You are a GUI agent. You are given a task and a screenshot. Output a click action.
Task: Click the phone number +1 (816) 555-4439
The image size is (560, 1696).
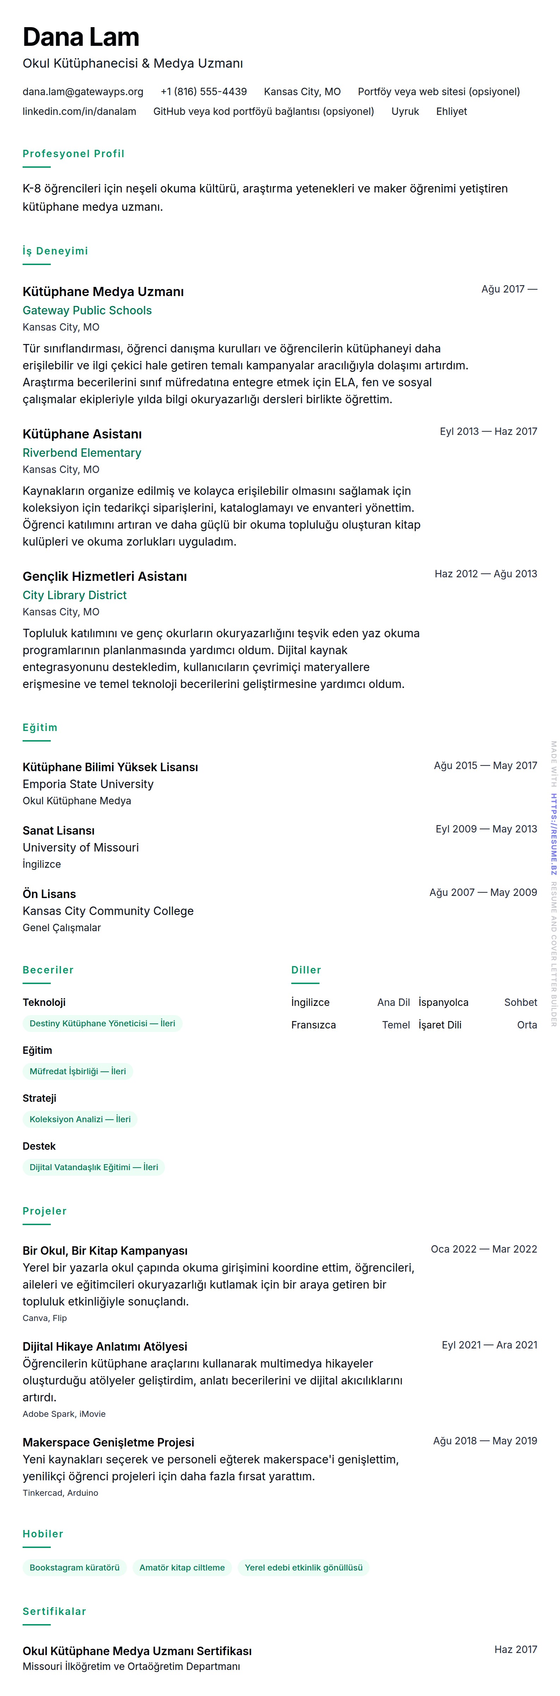point(203,92)
